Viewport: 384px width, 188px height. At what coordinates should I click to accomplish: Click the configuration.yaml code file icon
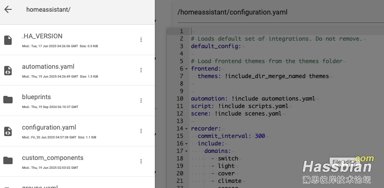8,131
